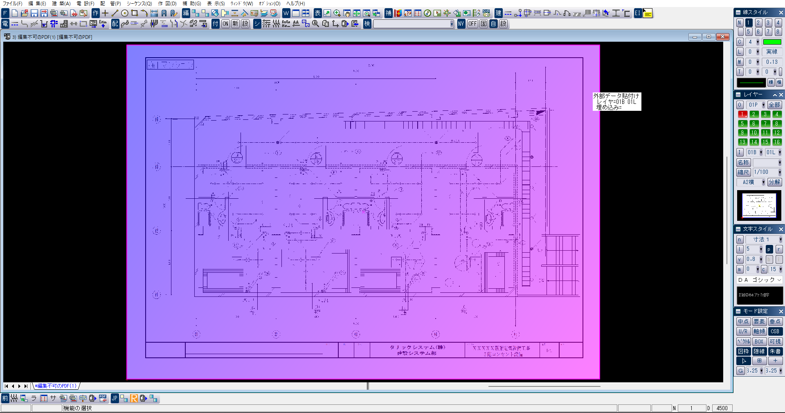This screenshot has width=785, height=413.
Task: Select the circle drawing tool
Action: click(125, 13)
